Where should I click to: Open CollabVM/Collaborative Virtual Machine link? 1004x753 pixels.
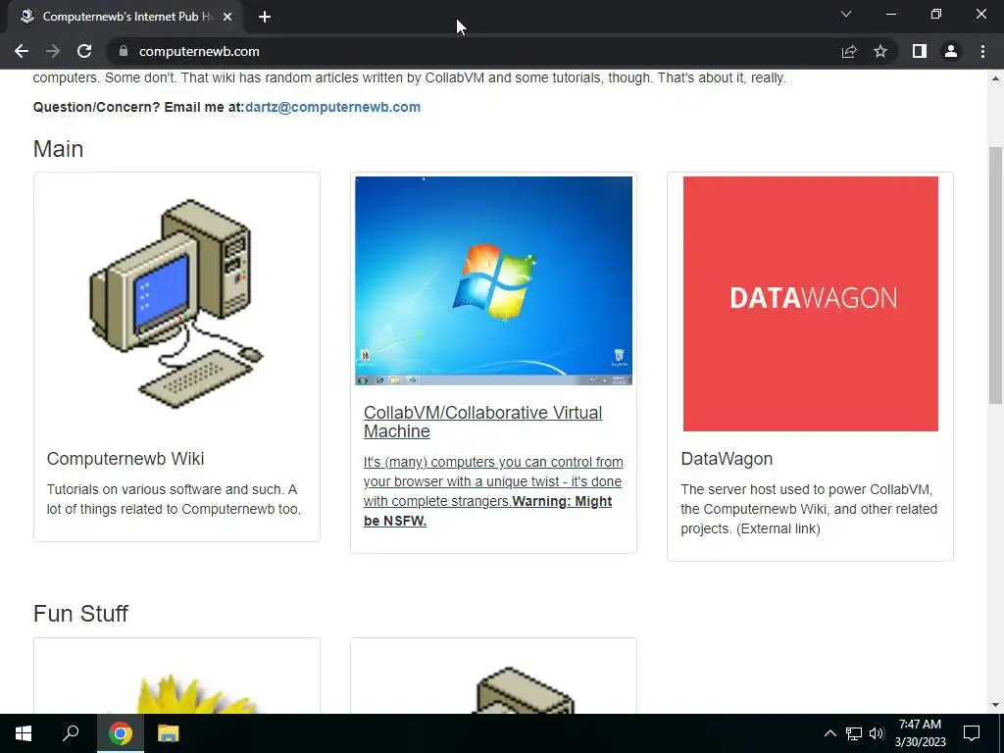pos(482,422)
